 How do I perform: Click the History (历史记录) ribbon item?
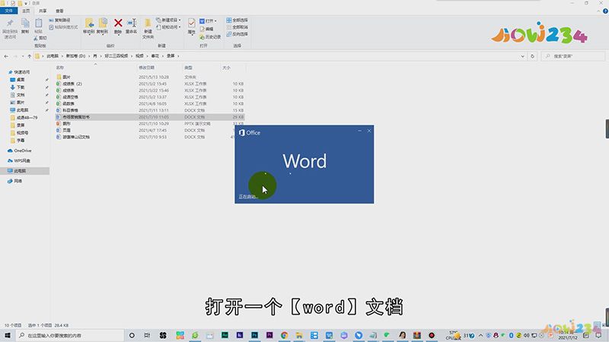pos(210,36)
